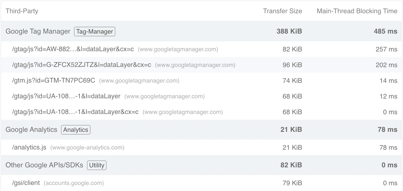
Task: Click the Tag-Manager category badge
Action: click(94, 32)
